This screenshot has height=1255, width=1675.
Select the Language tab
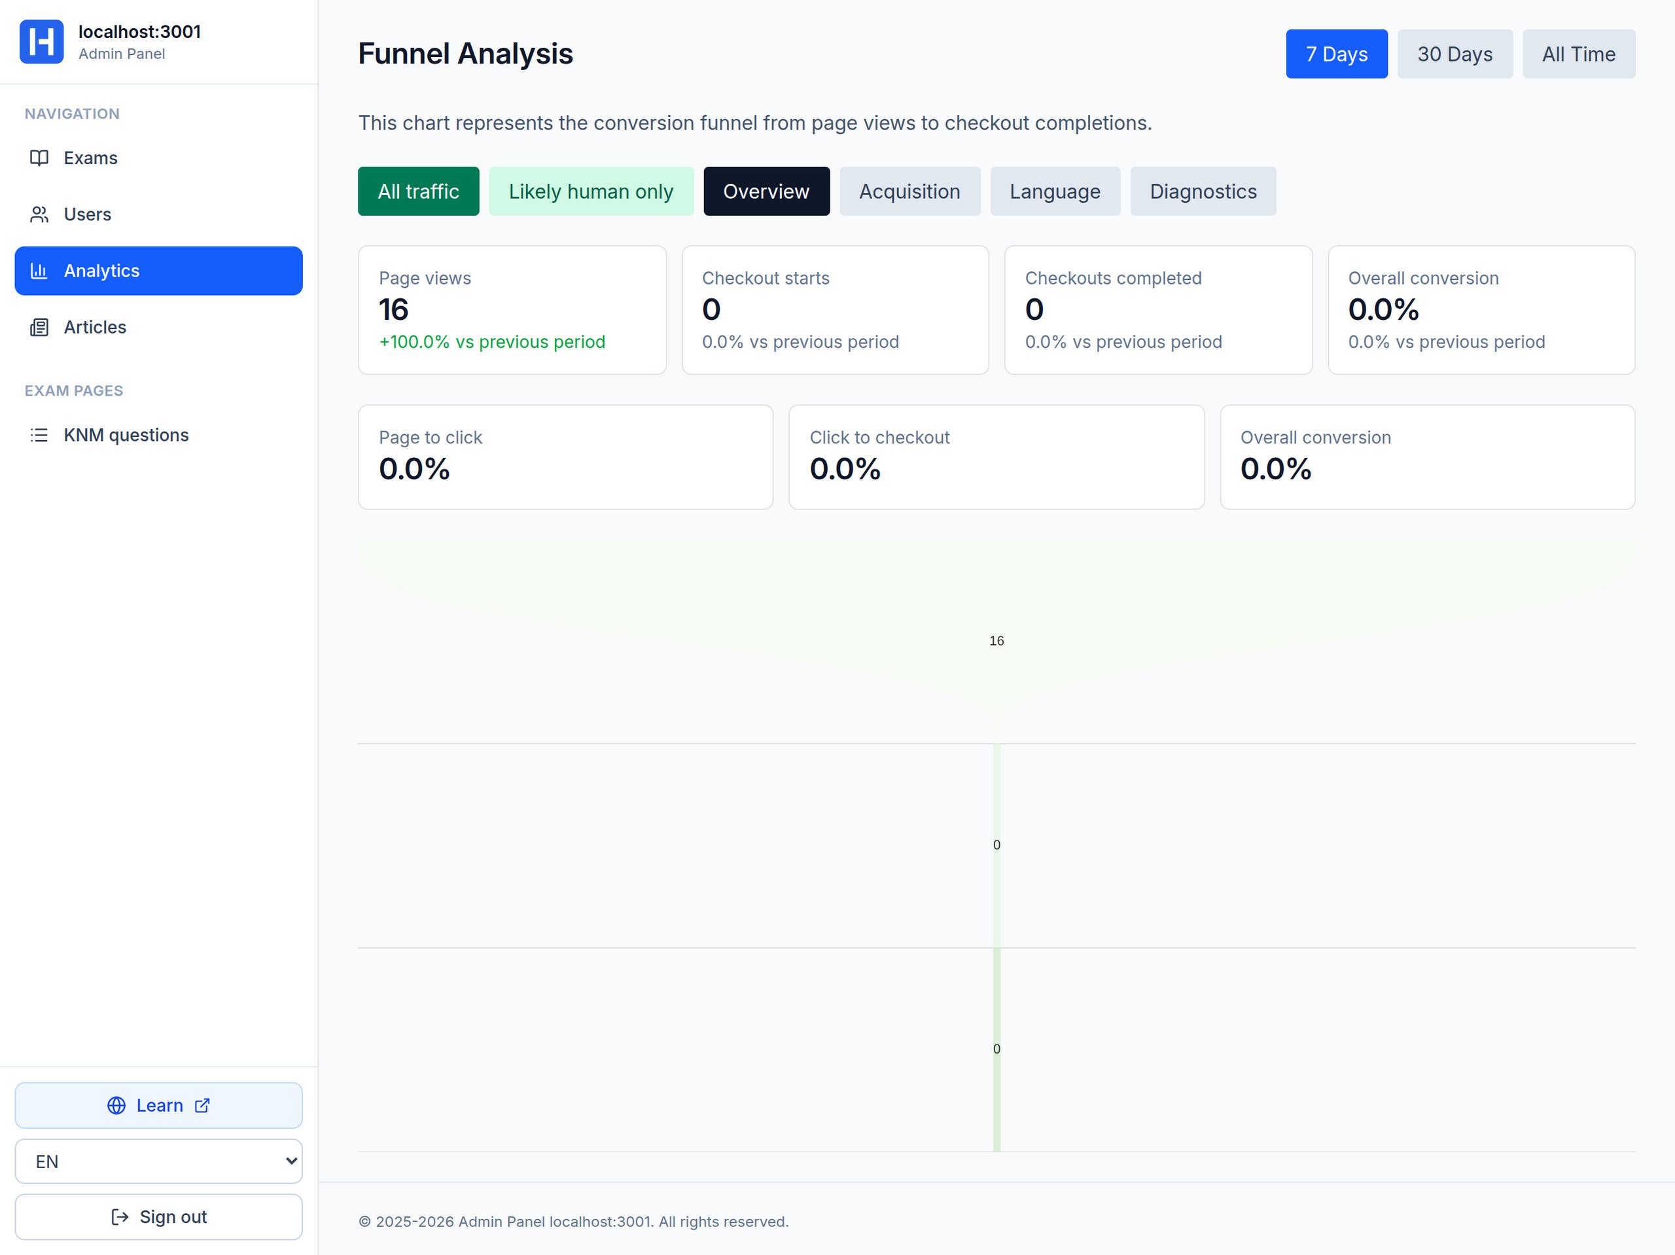point(1054,192)
